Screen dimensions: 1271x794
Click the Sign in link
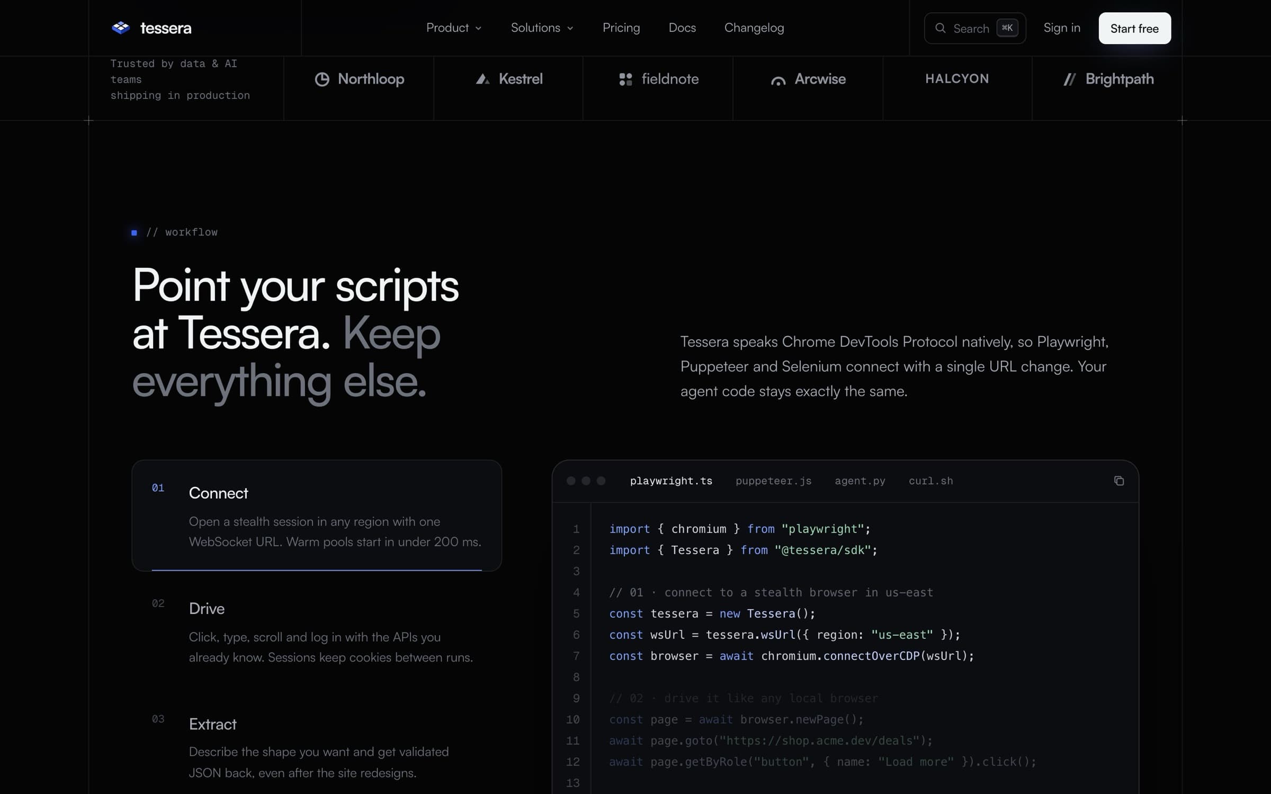[x=1062, y=28]
